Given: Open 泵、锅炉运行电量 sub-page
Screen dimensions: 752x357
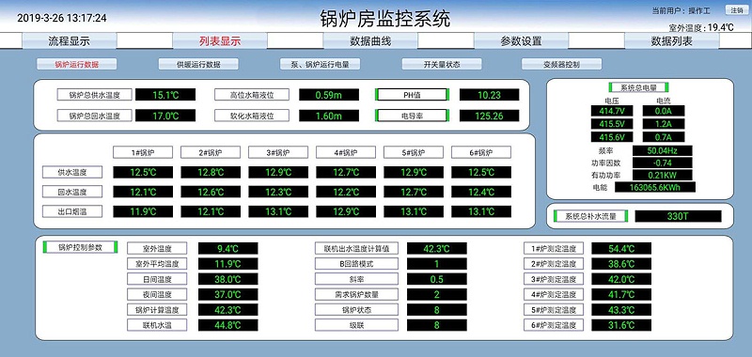Looking at the screenshot, I should (320, 64).
